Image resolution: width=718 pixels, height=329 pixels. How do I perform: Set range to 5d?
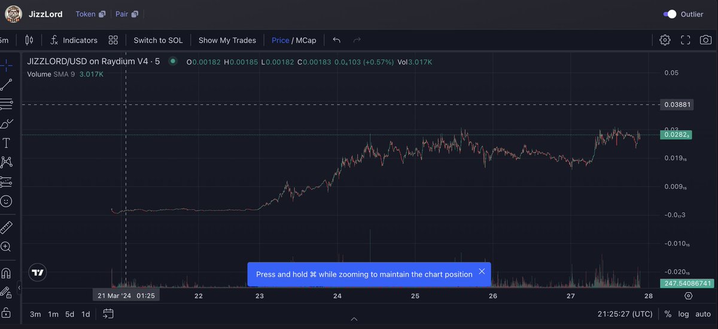tap(69, 314)
